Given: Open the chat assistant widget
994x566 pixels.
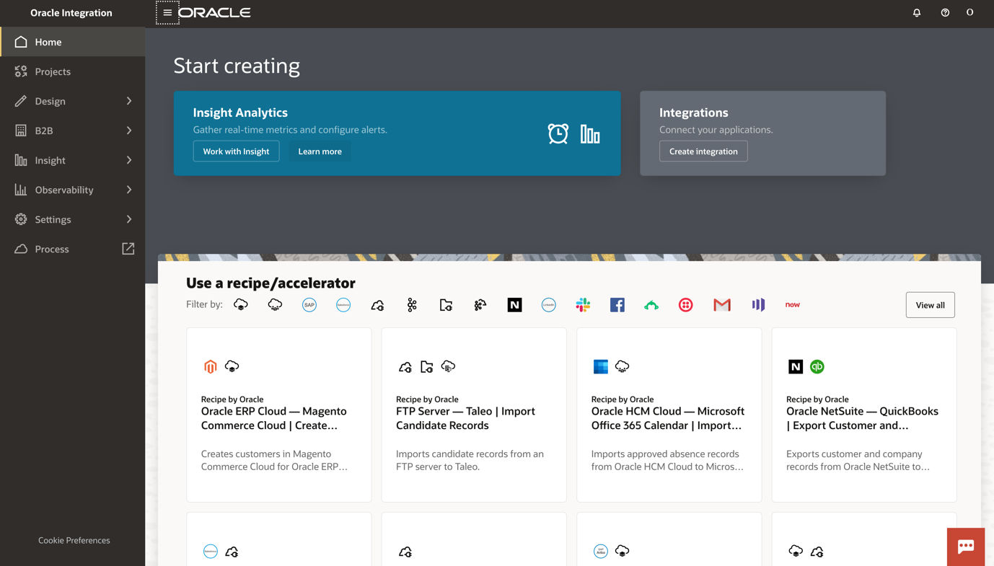Looking at the screenshot, I should click(966, 547).
